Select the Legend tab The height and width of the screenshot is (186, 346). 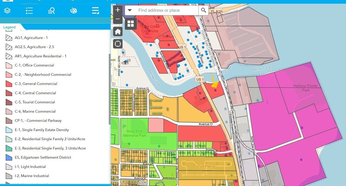click(10, 27)
